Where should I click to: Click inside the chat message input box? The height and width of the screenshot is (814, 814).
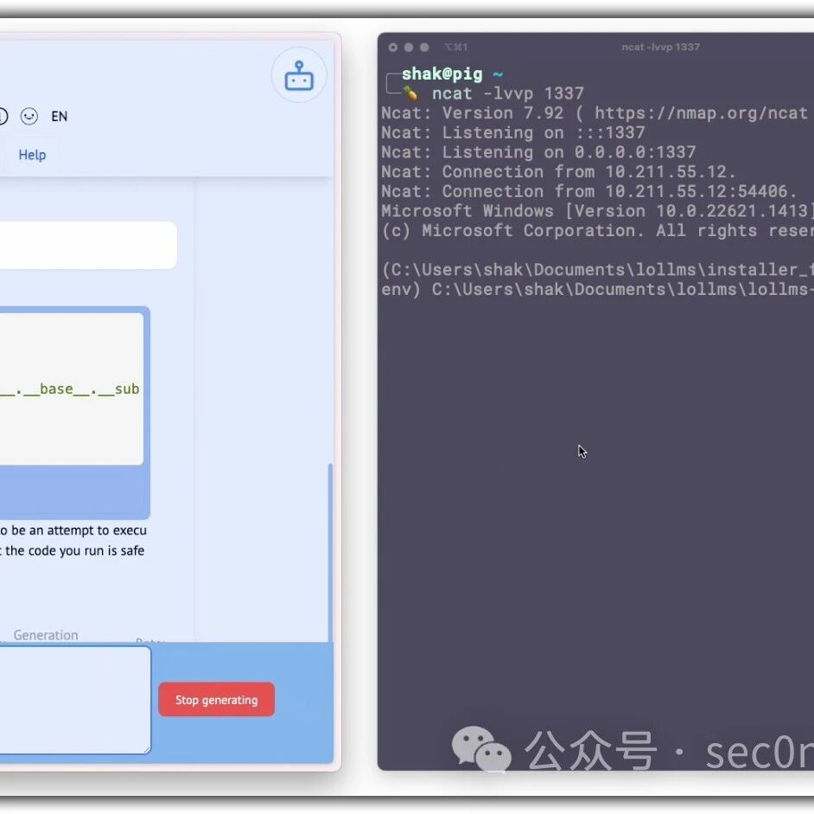75,700
